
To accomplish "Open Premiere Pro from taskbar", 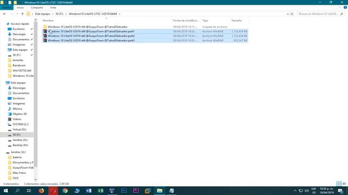I will tap(136, 191).
